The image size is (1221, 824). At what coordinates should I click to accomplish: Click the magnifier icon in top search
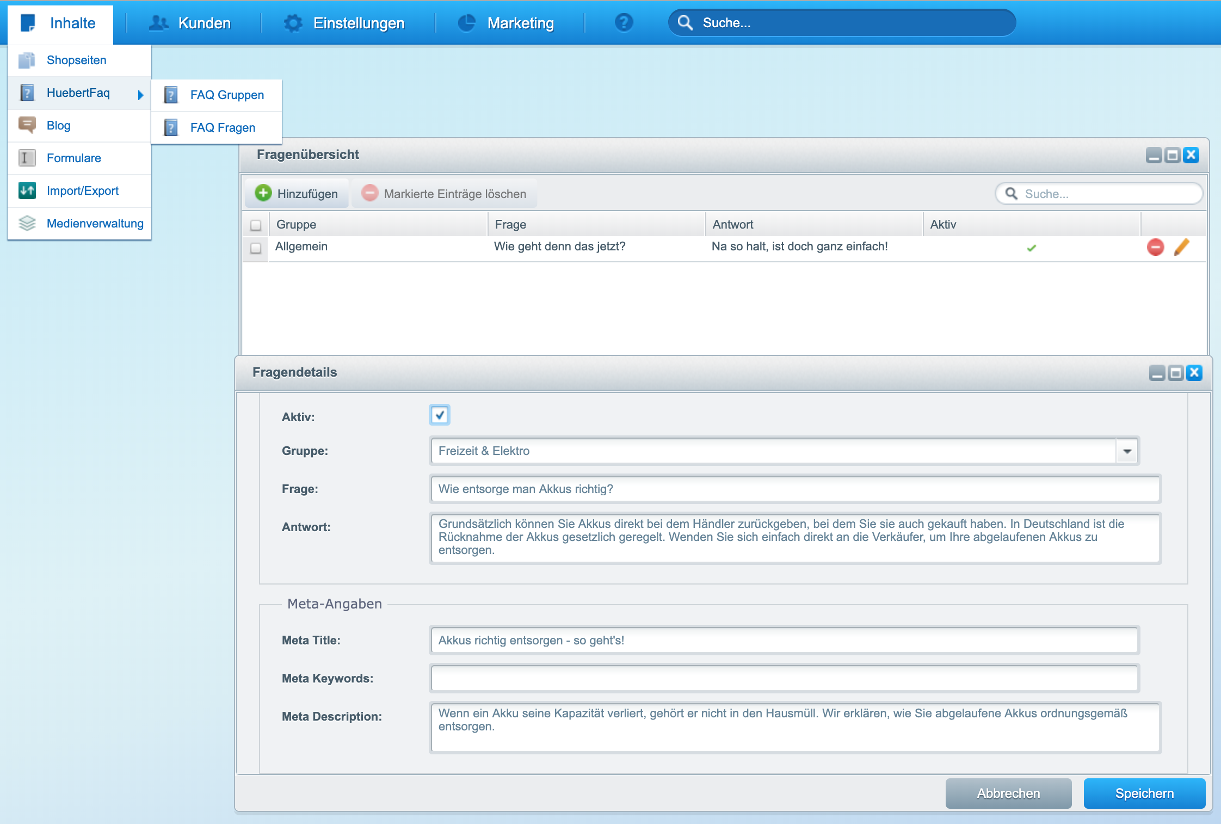point(685,23)
